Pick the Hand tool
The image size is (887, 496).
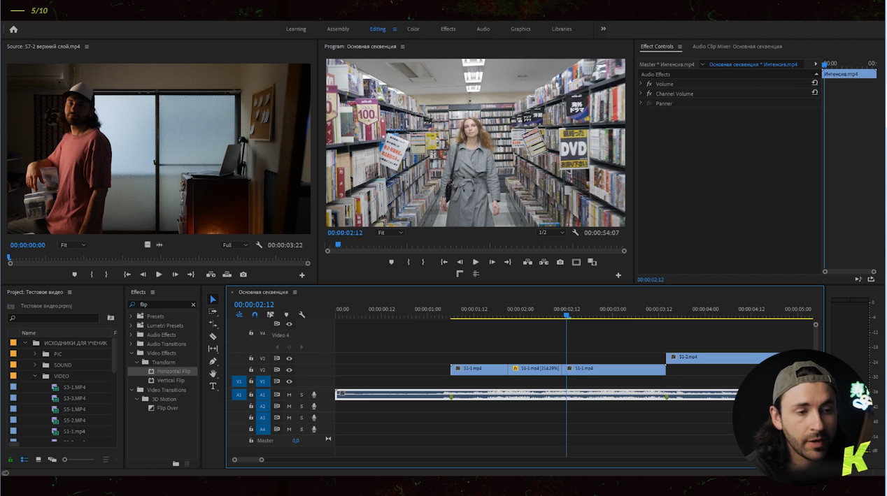point(213,374)
